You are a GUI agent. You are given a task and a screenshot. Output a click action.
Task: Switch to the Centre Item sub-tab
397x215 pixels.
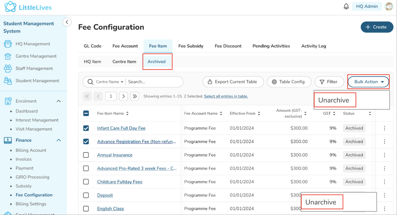(x=124, y=62)
